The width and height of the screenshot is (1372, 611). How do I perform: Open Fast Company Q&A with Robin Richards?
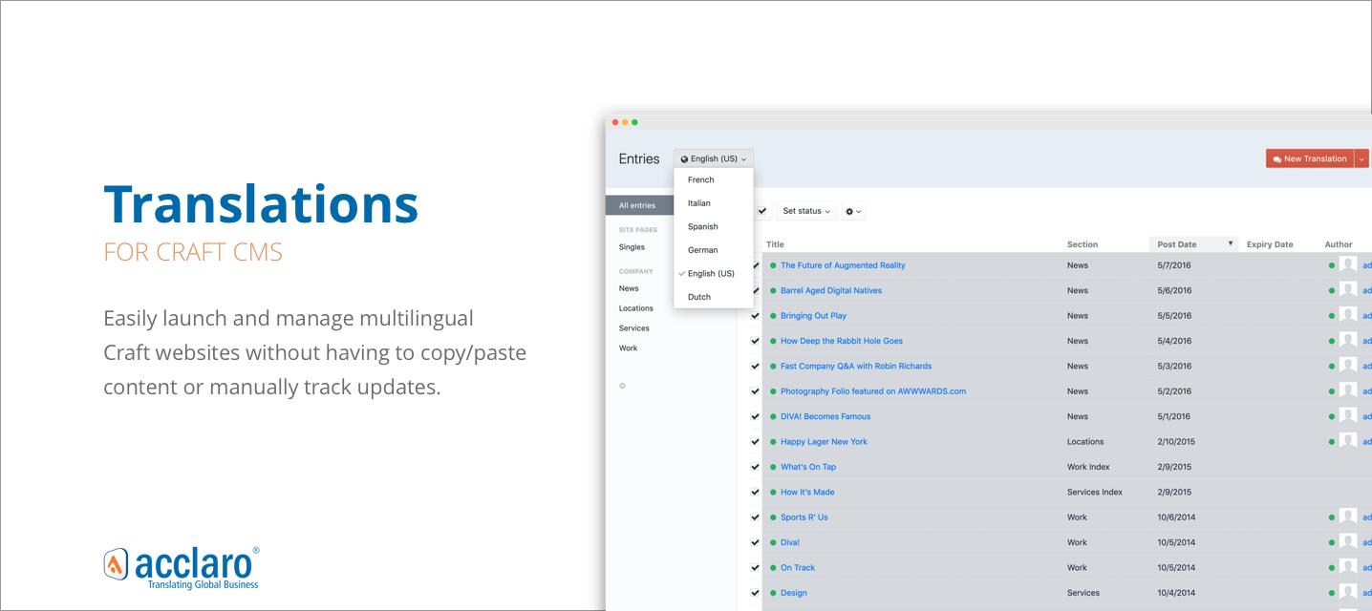click(x=856, y=367)
